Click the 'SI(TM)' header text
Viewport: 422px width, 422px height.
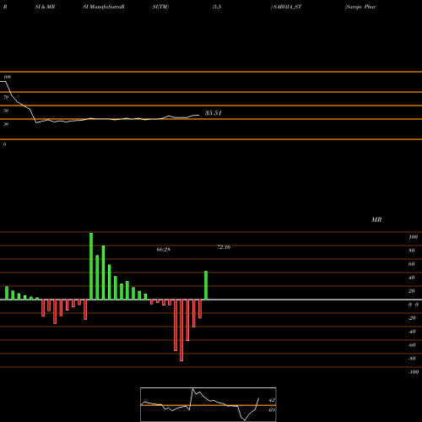160,7
